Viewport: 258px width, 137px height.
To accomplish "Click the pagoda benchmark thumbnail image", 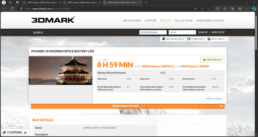I will pyautogui.click(x=60, y=70).
